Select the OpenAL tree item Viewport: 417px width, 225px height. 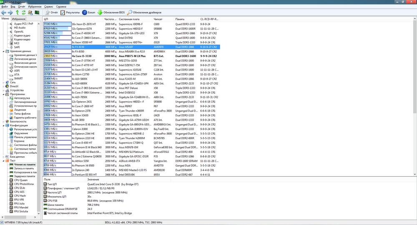coord(19,32)
